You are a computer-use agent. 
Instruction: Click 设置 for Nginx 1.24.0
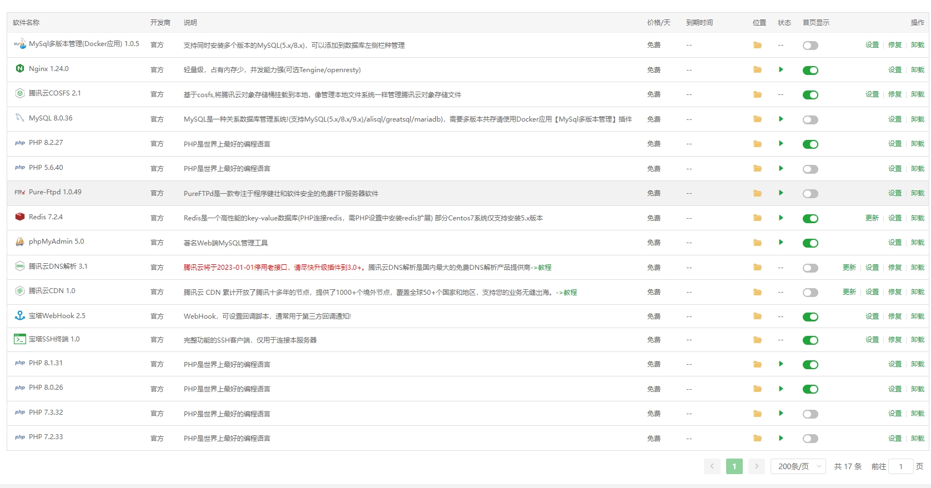895,70
